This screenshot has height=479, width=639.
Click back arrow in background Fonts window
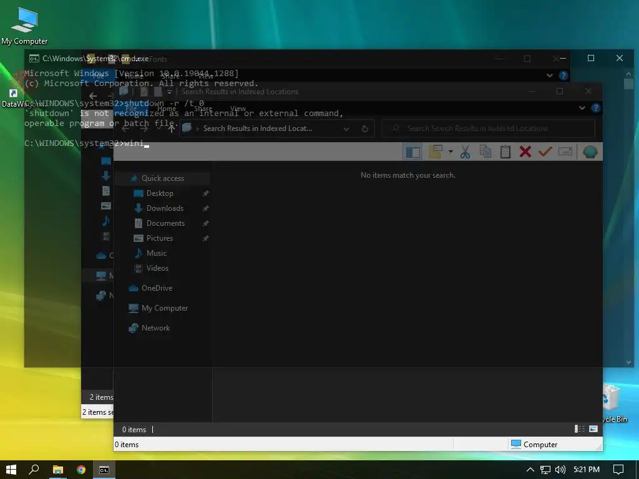93,96
